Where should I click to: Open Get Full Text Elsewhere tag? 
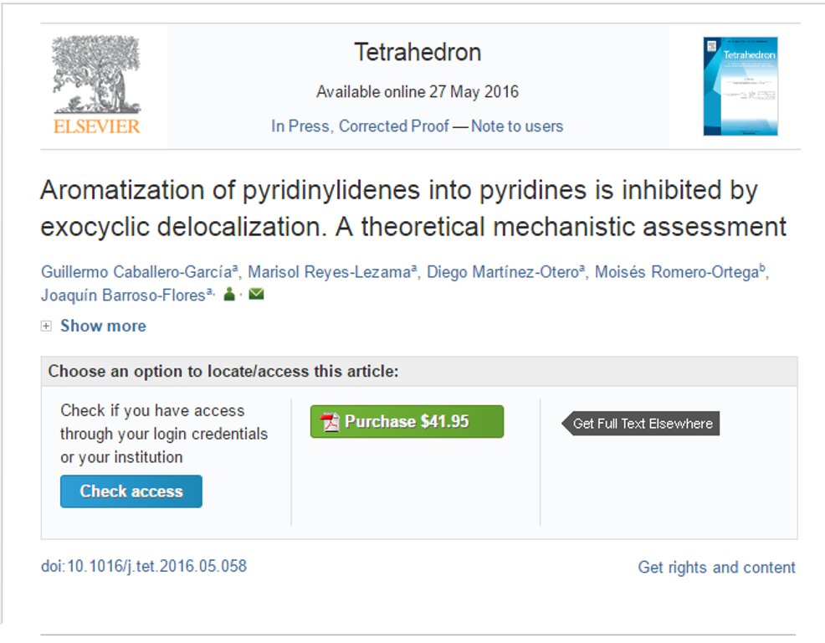640,424
